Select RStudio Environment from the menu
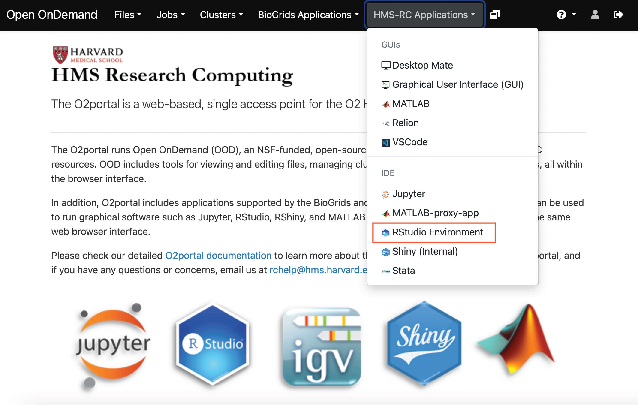The width and height of the screenshot is (638, 405). [x=437, y=232]
